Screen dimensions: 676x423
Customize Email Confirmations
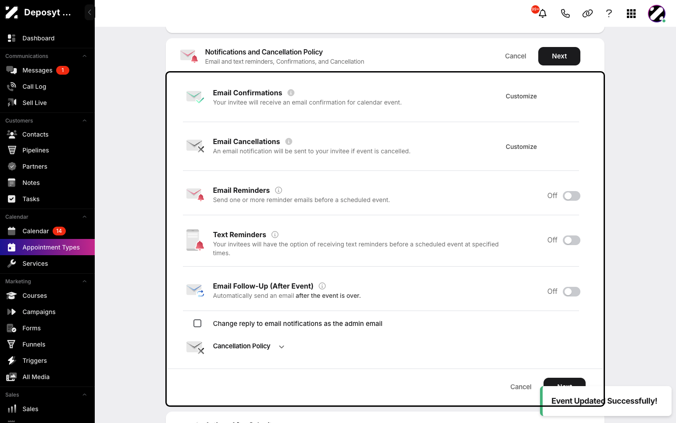pyautogui.click(x=521, y=96)
